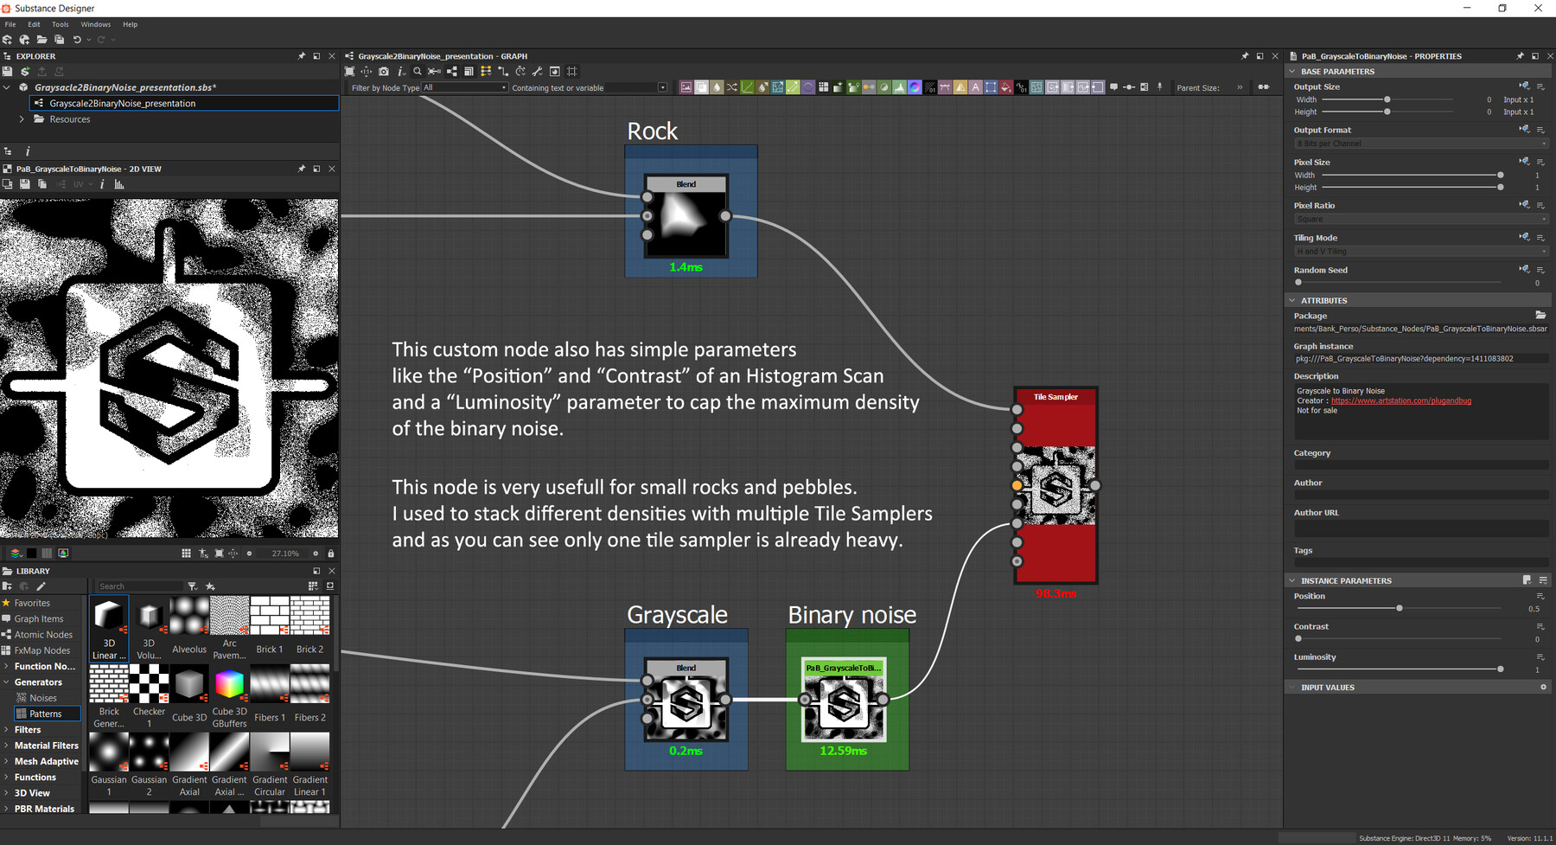
Task: Adjust the Contrast slider handle
Action: tap(1298, 638)
